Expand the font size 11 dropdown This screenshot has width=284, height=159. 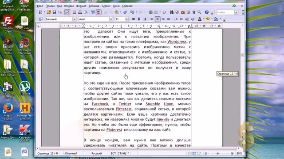point(127,19)
